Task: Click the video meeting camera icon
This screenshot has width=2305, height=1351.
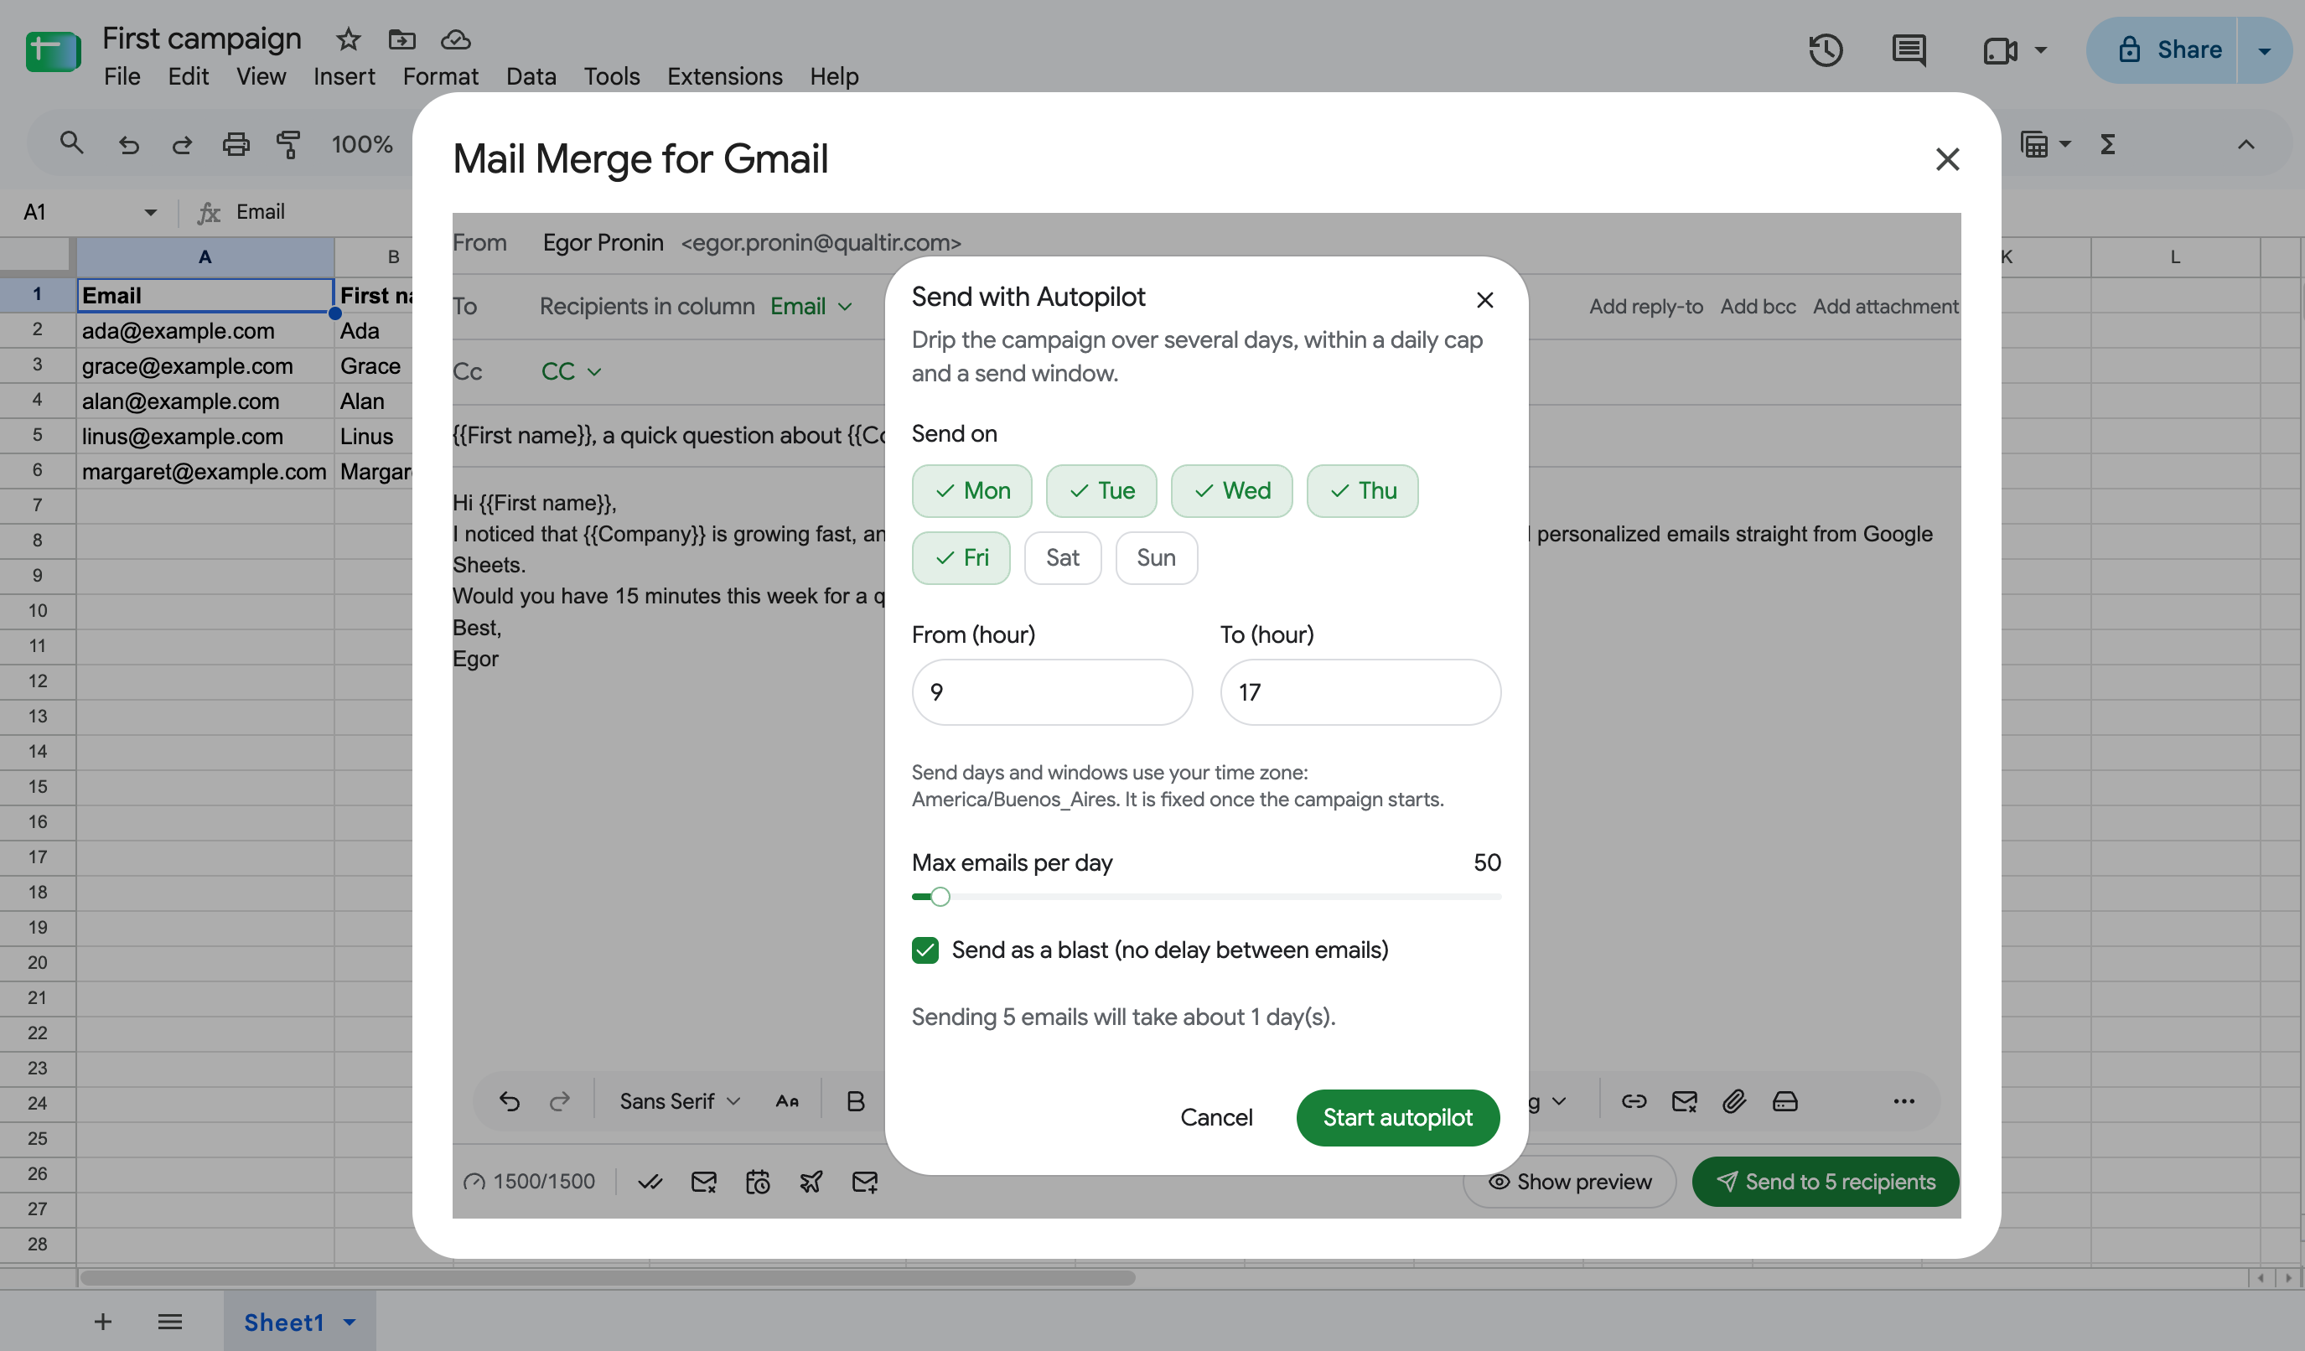Action: click(x=2001, y=49)
